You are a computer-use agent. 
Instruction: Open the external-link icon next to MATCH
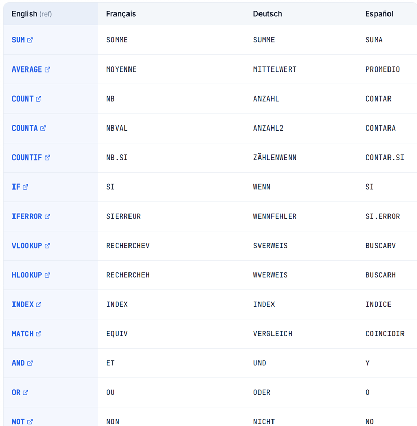pyautogui.click(x=38, y=334)
